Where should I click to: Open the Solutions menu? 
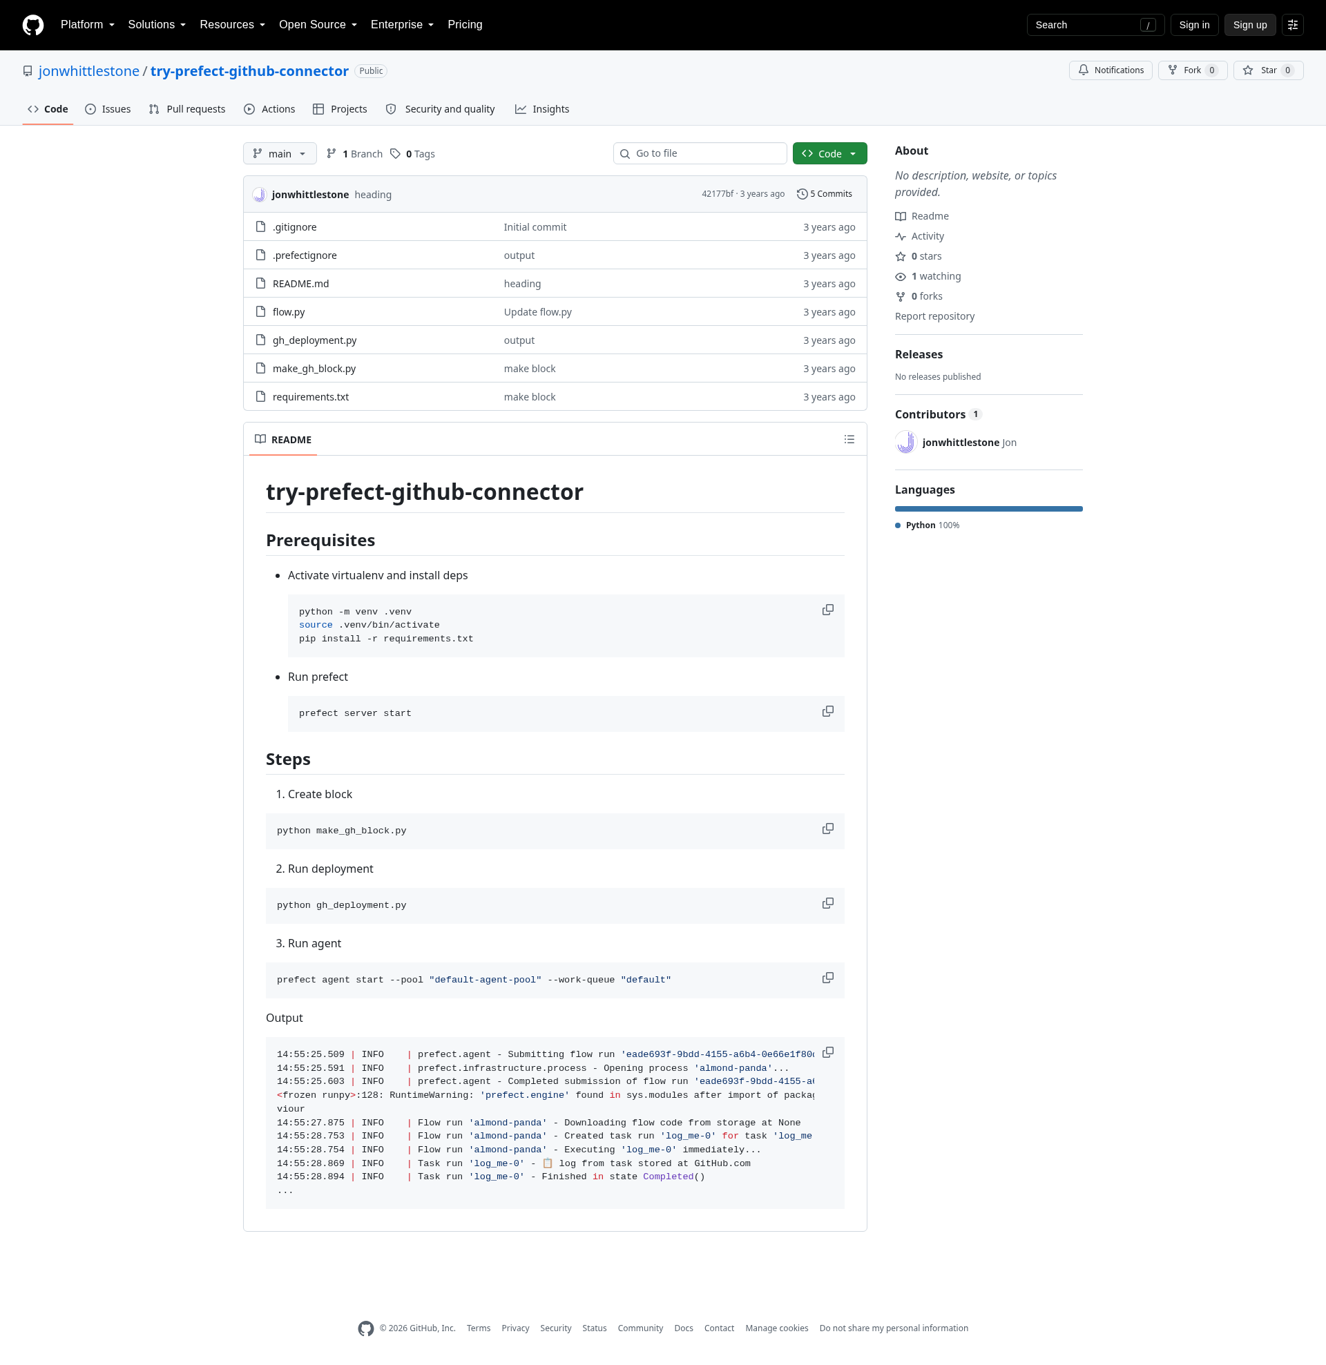[157, 25]
